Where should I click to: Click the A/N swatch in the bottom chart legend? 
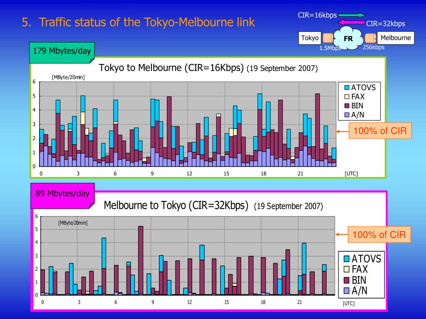click(x=347, y=290)
